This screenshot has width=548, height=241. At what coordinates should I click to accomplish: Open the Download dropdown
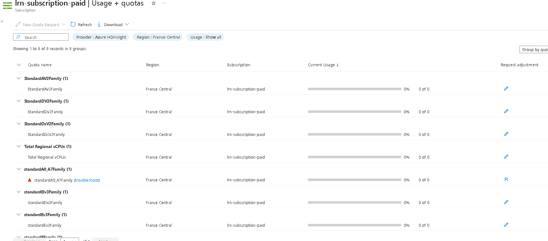[x=113, y=25]
